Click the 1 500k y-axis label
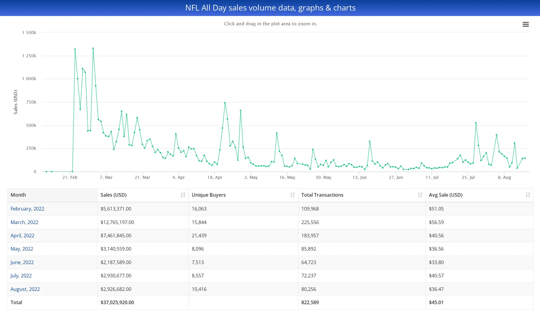Screen dimensions: 540x312 click(x=29, y=33)
